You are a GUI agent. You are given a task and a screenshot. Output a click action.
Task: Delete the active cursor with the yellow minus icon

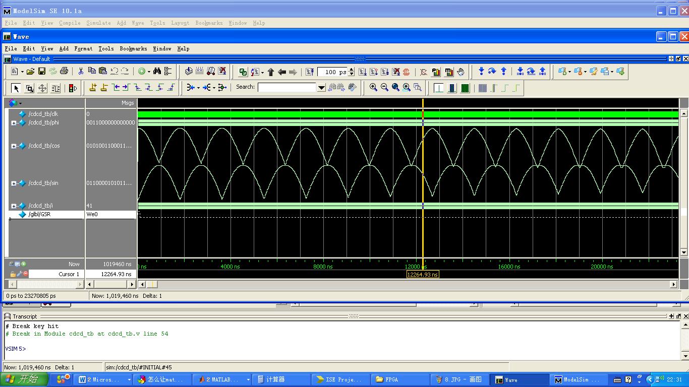tap(104, 88)
